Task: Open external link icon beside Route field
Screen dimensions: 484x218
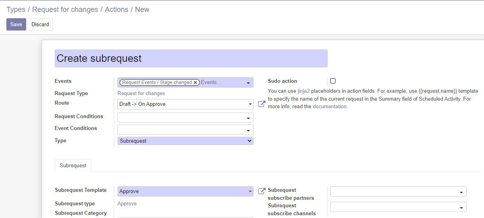Action: click(x=262, y=104)
